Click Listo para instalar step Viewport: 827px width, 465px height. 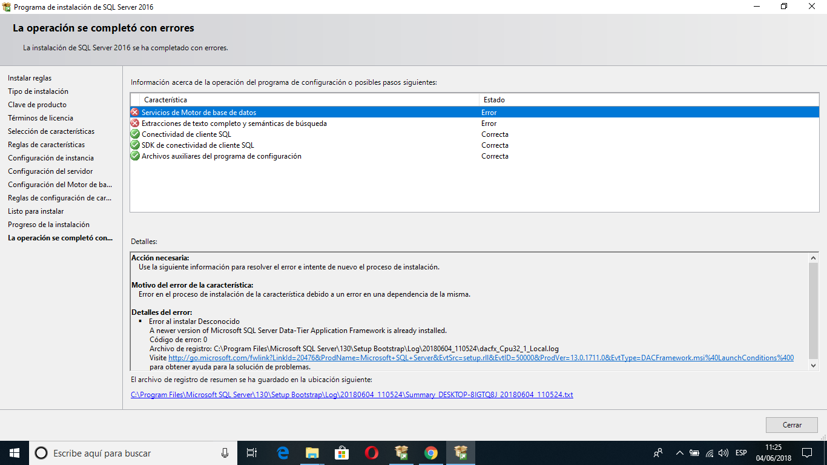point(36,211)
